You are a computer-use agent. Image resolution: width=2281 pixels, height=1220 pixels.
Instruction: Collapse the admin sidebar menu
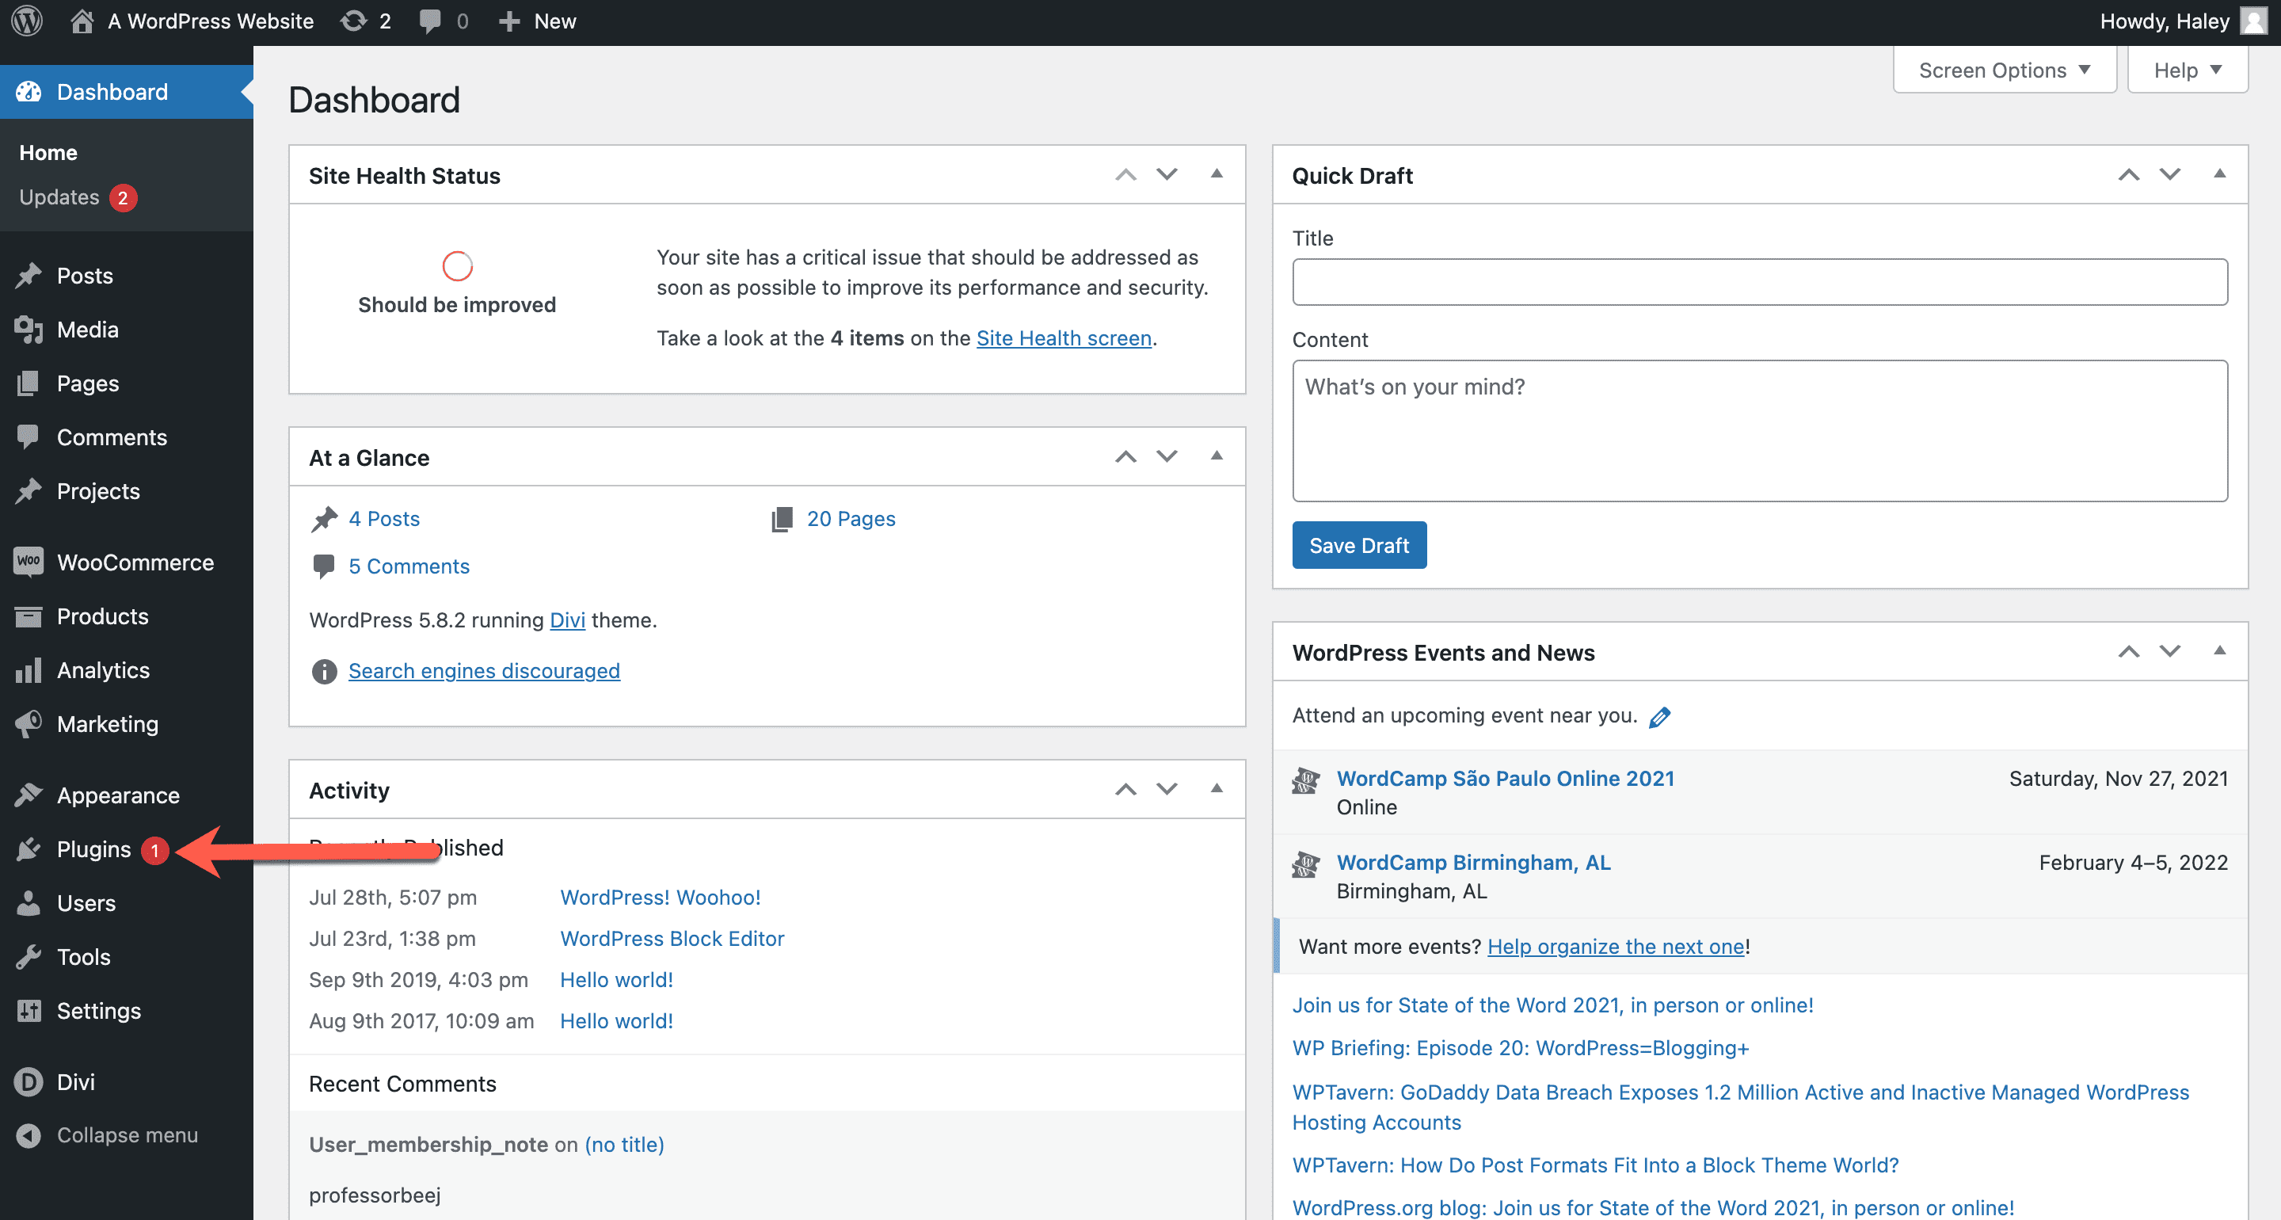[127, 1135]
